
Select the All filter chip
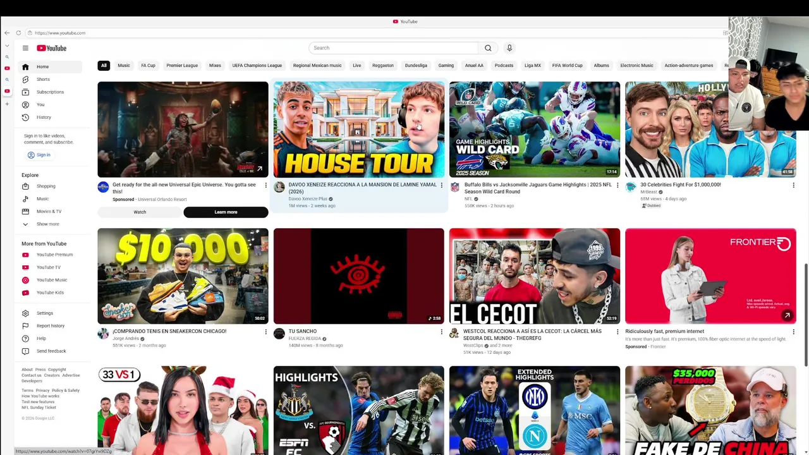[104, 65]
